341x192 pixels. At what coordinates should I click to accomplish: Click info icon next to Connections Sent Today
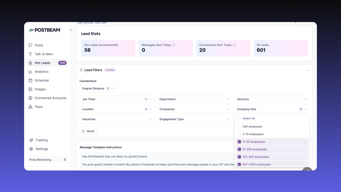(x=234, y=45)
